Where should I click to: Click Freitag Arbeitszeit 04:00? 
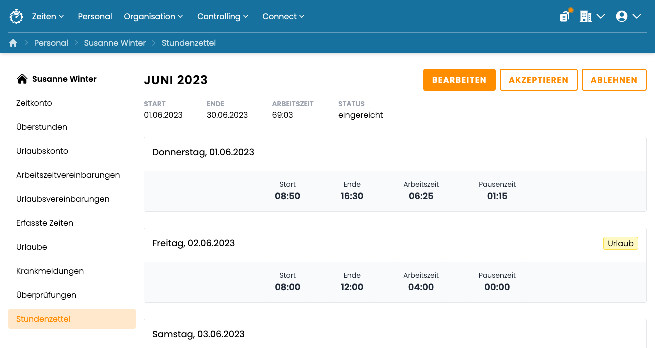coord(421,287)
